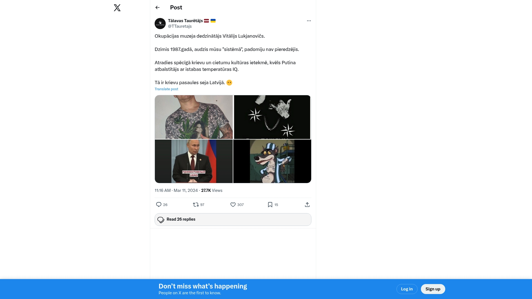Open the floral shirt photo thumbnail
The height and width of the screenshot is (299, 532).
point(194,117)
